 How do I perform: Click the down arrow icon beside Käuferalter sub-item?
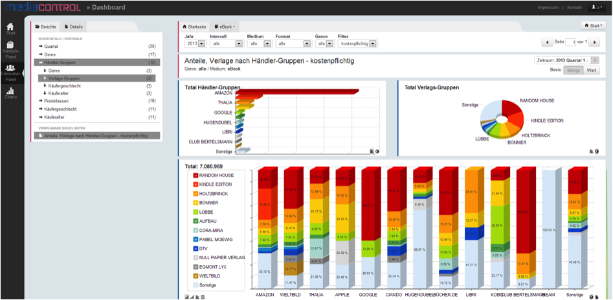(45, 93)
